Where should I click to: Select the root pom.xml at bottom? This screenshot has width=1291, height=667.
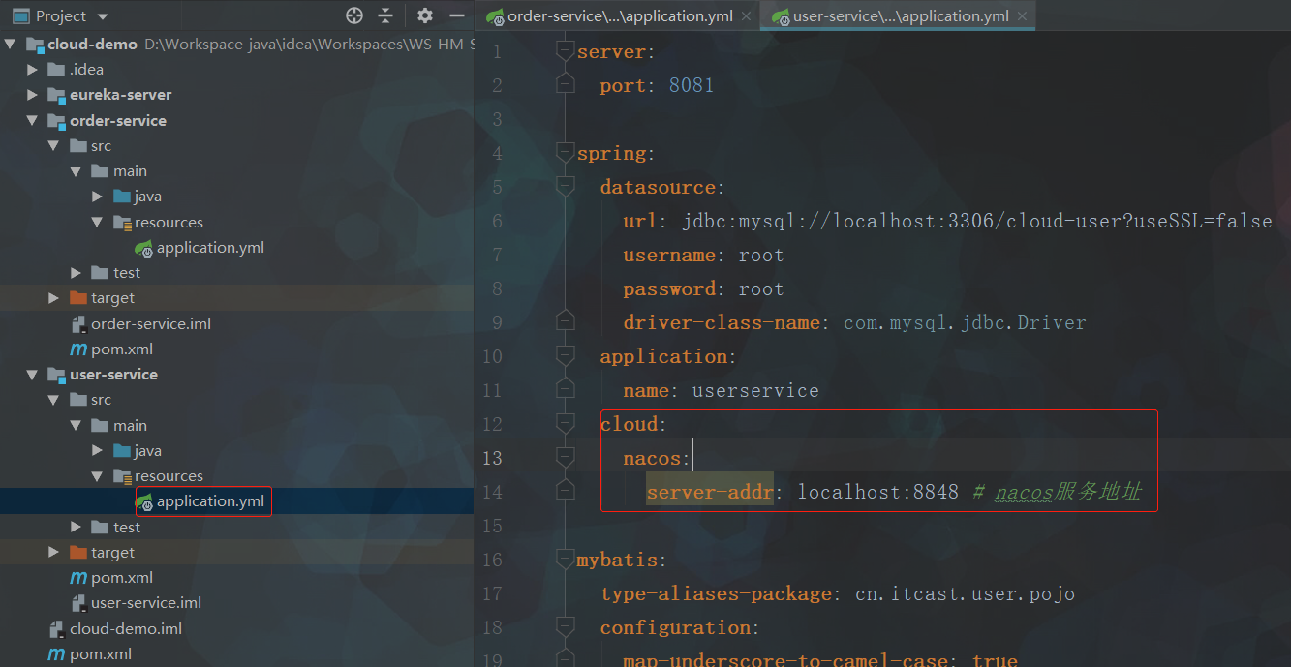point(101,654)
